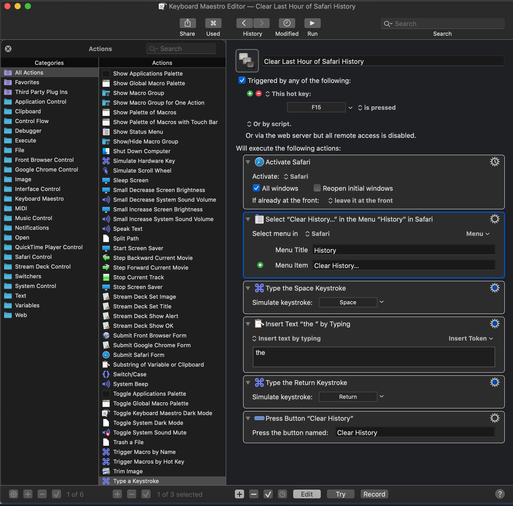513x506 pixels.
Task: Click the Modified clock toolbar icon
Action: tap(287, 23)
